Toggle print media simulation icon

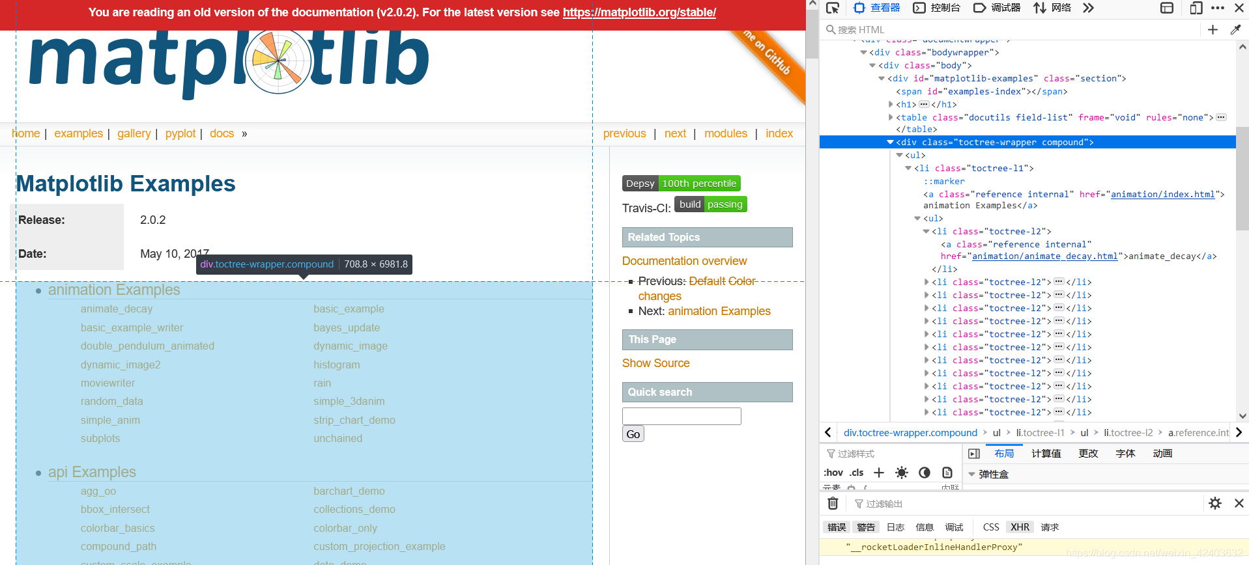coord(947,473)
